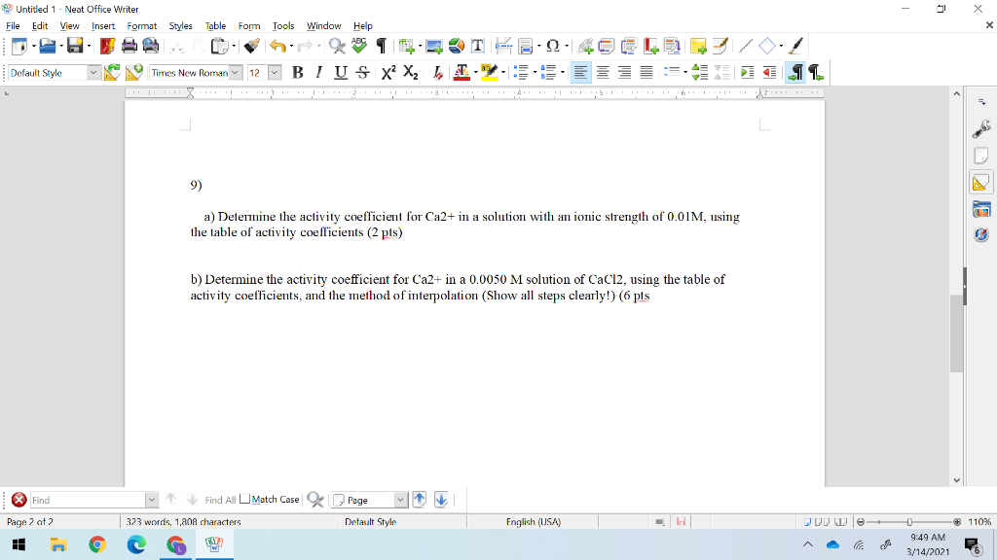This screenshot has width=997, height=560.
Task: Click the highlighting color swatch
Action: [x=489, y=72]
